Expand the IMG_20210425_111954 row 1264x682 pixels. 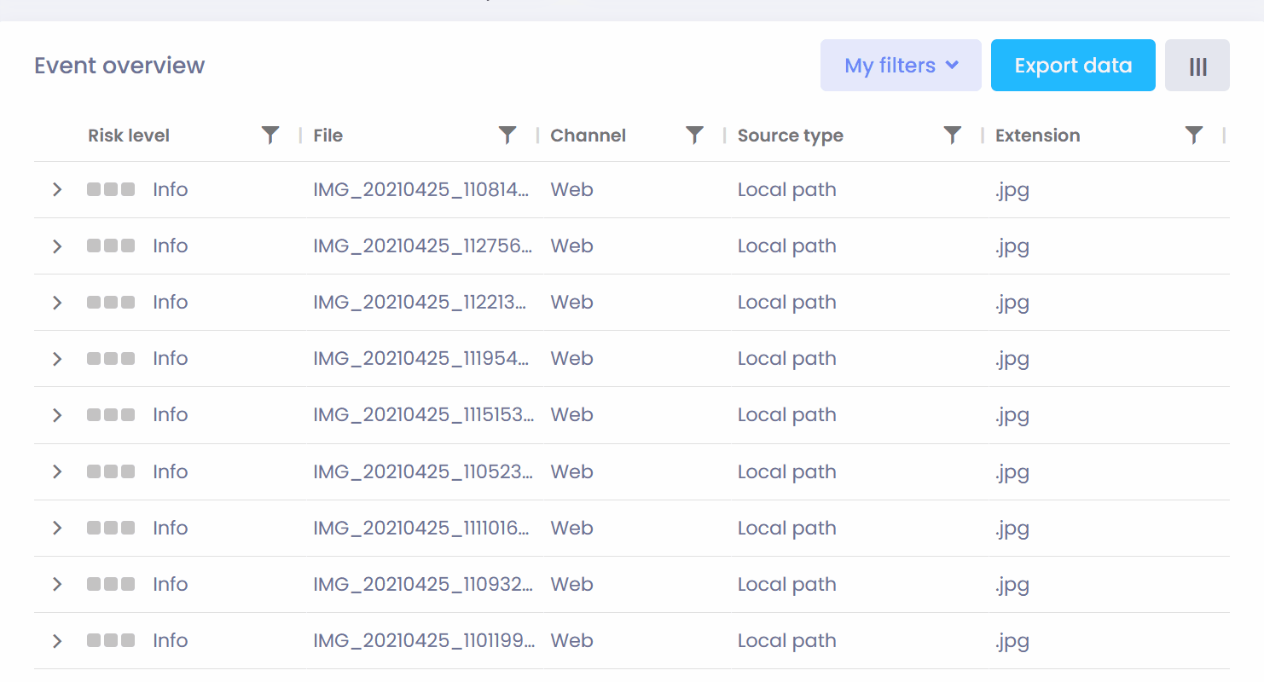coord(57,359)
